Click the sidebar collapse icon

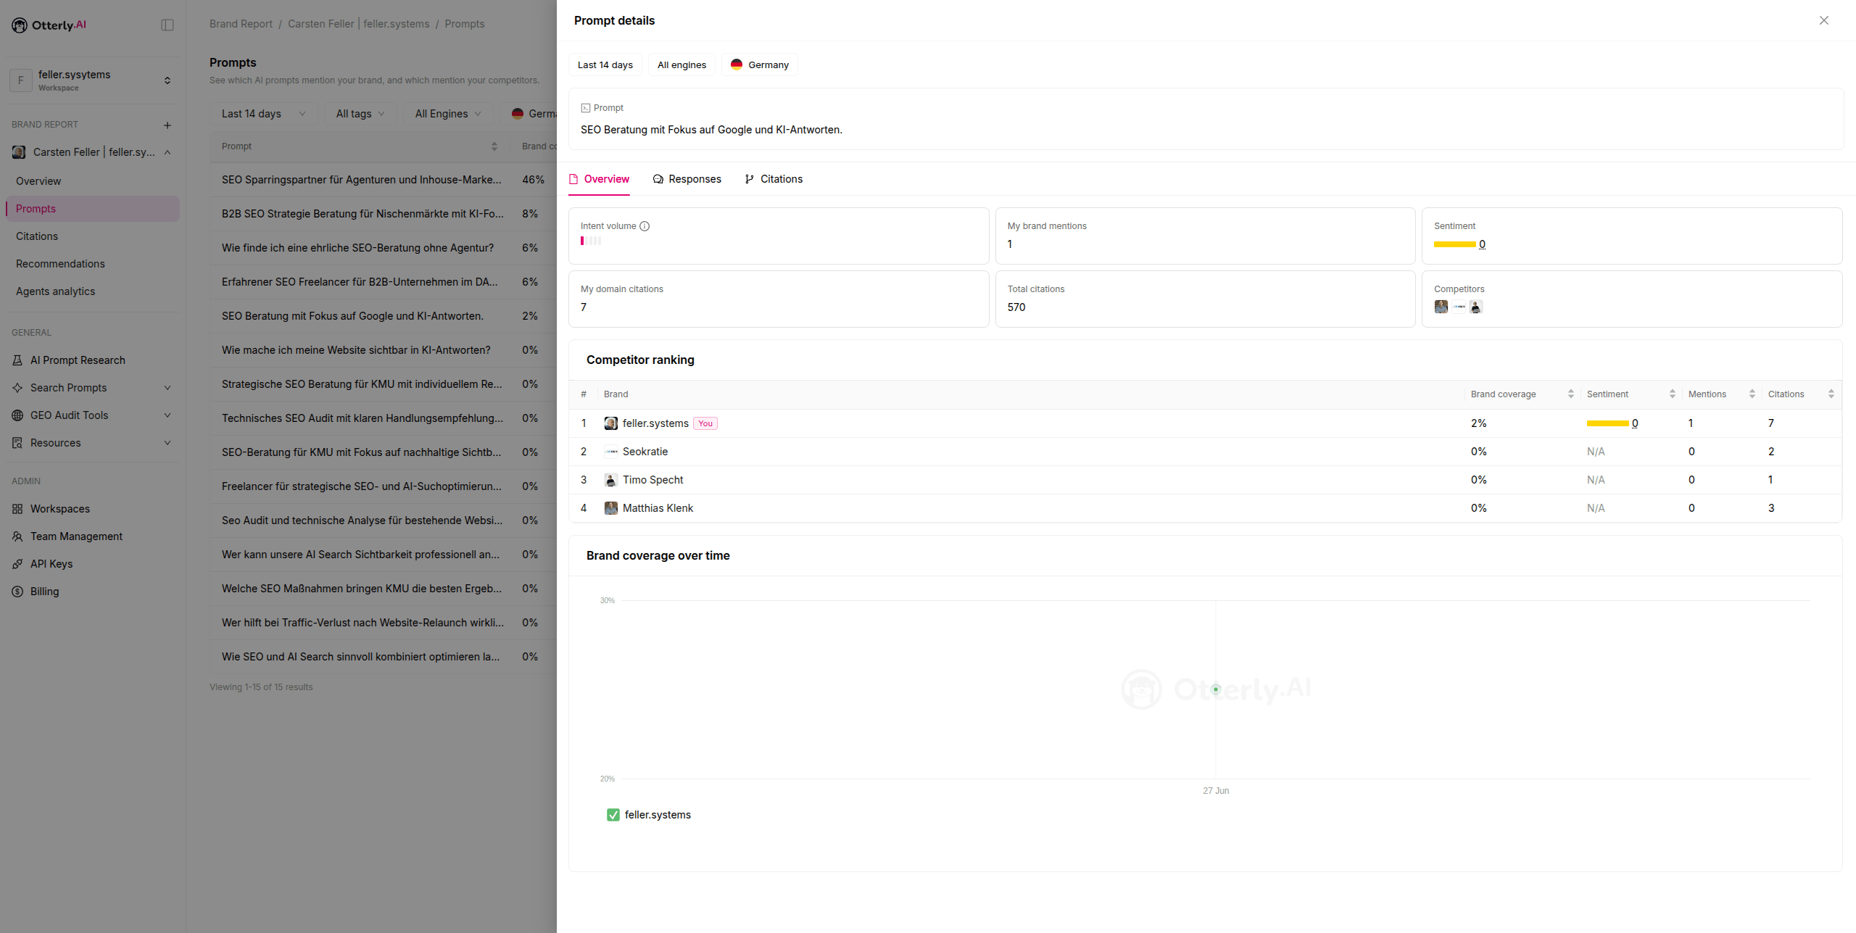tap(167, 25)
